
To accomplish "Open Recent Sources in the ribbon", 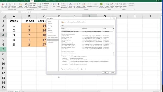I will click(x=32, y=7).
